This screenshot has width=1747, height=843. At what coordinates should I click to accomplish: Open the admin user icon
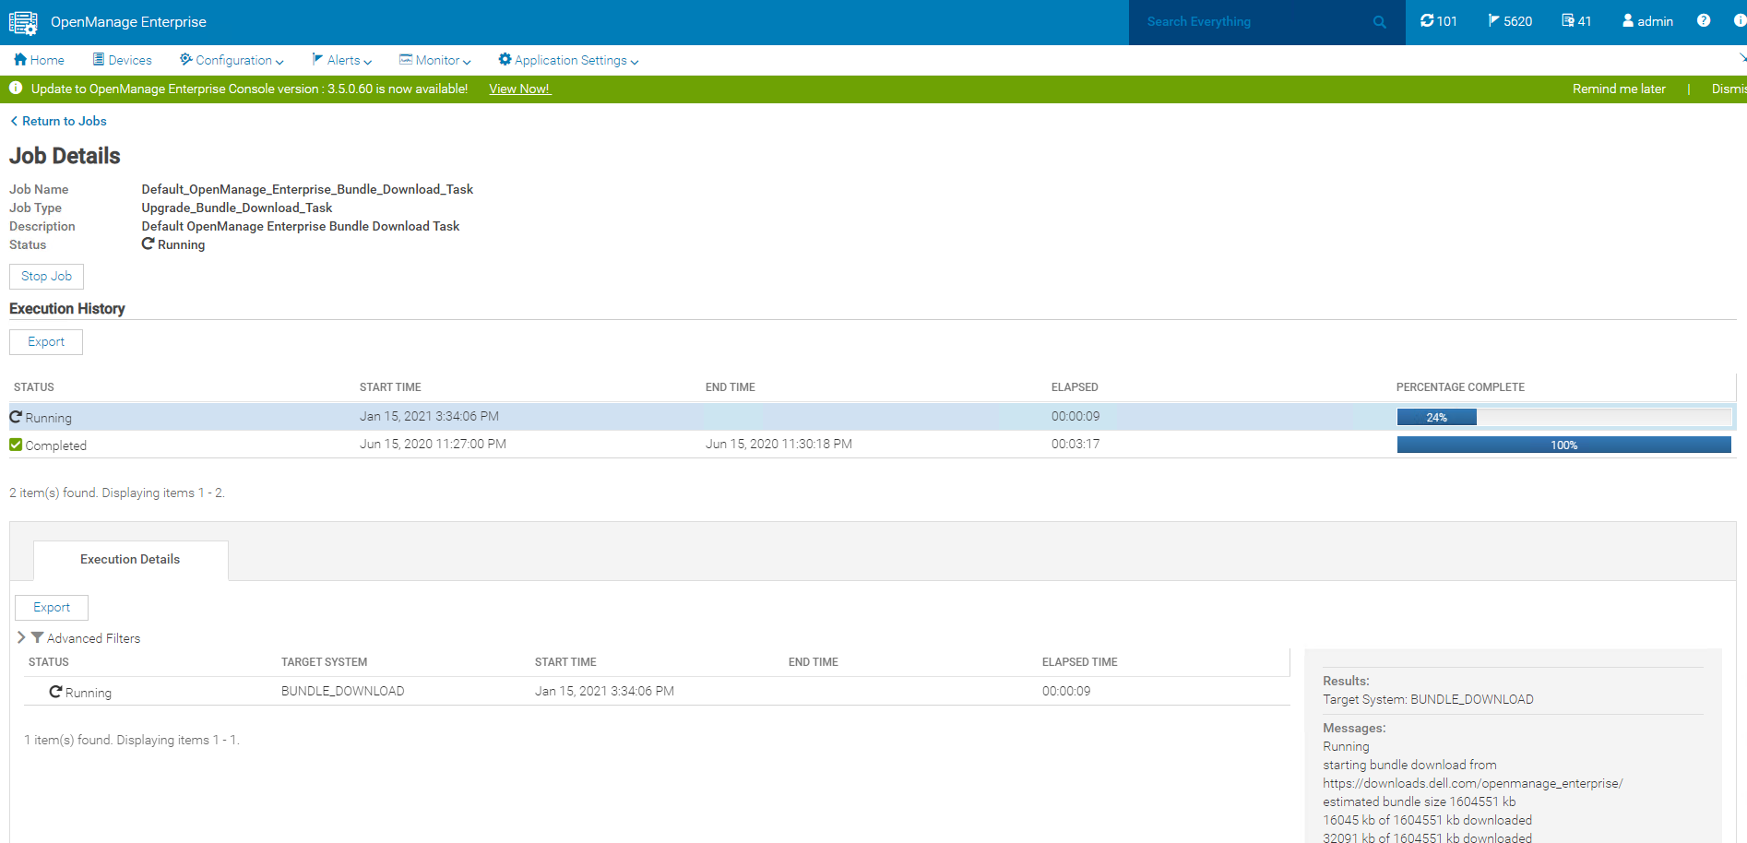[1628, 20]
